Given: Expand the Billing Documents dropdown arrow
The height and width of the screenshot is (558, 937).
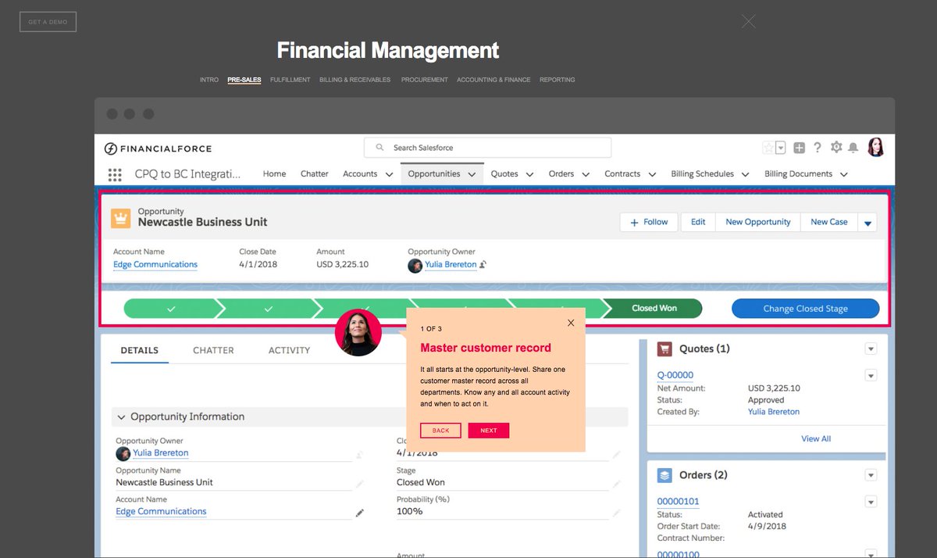Looking at the screenshot, I should click(843, 174).
